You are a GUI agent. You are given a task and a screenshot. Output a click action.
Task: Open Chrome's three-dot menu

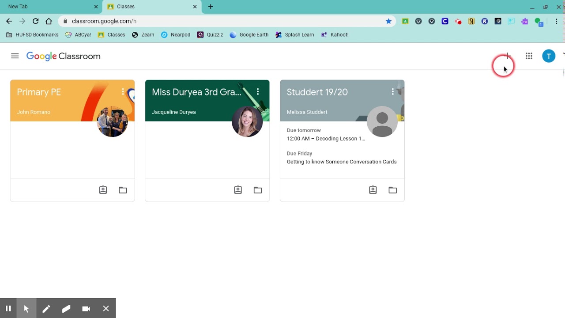557,21
